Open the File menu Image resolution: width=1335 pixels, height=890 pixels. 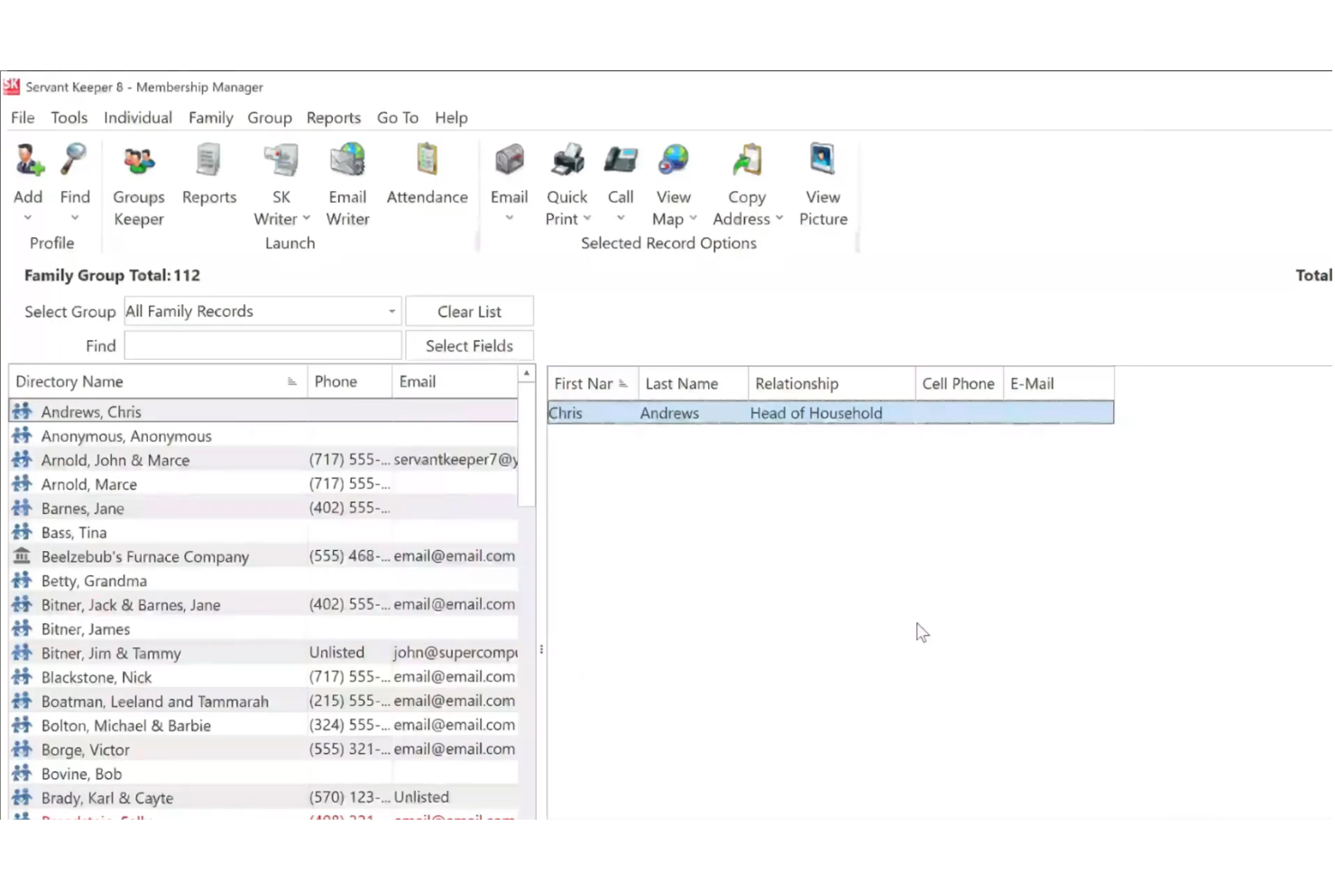click(x=23, y=117)
